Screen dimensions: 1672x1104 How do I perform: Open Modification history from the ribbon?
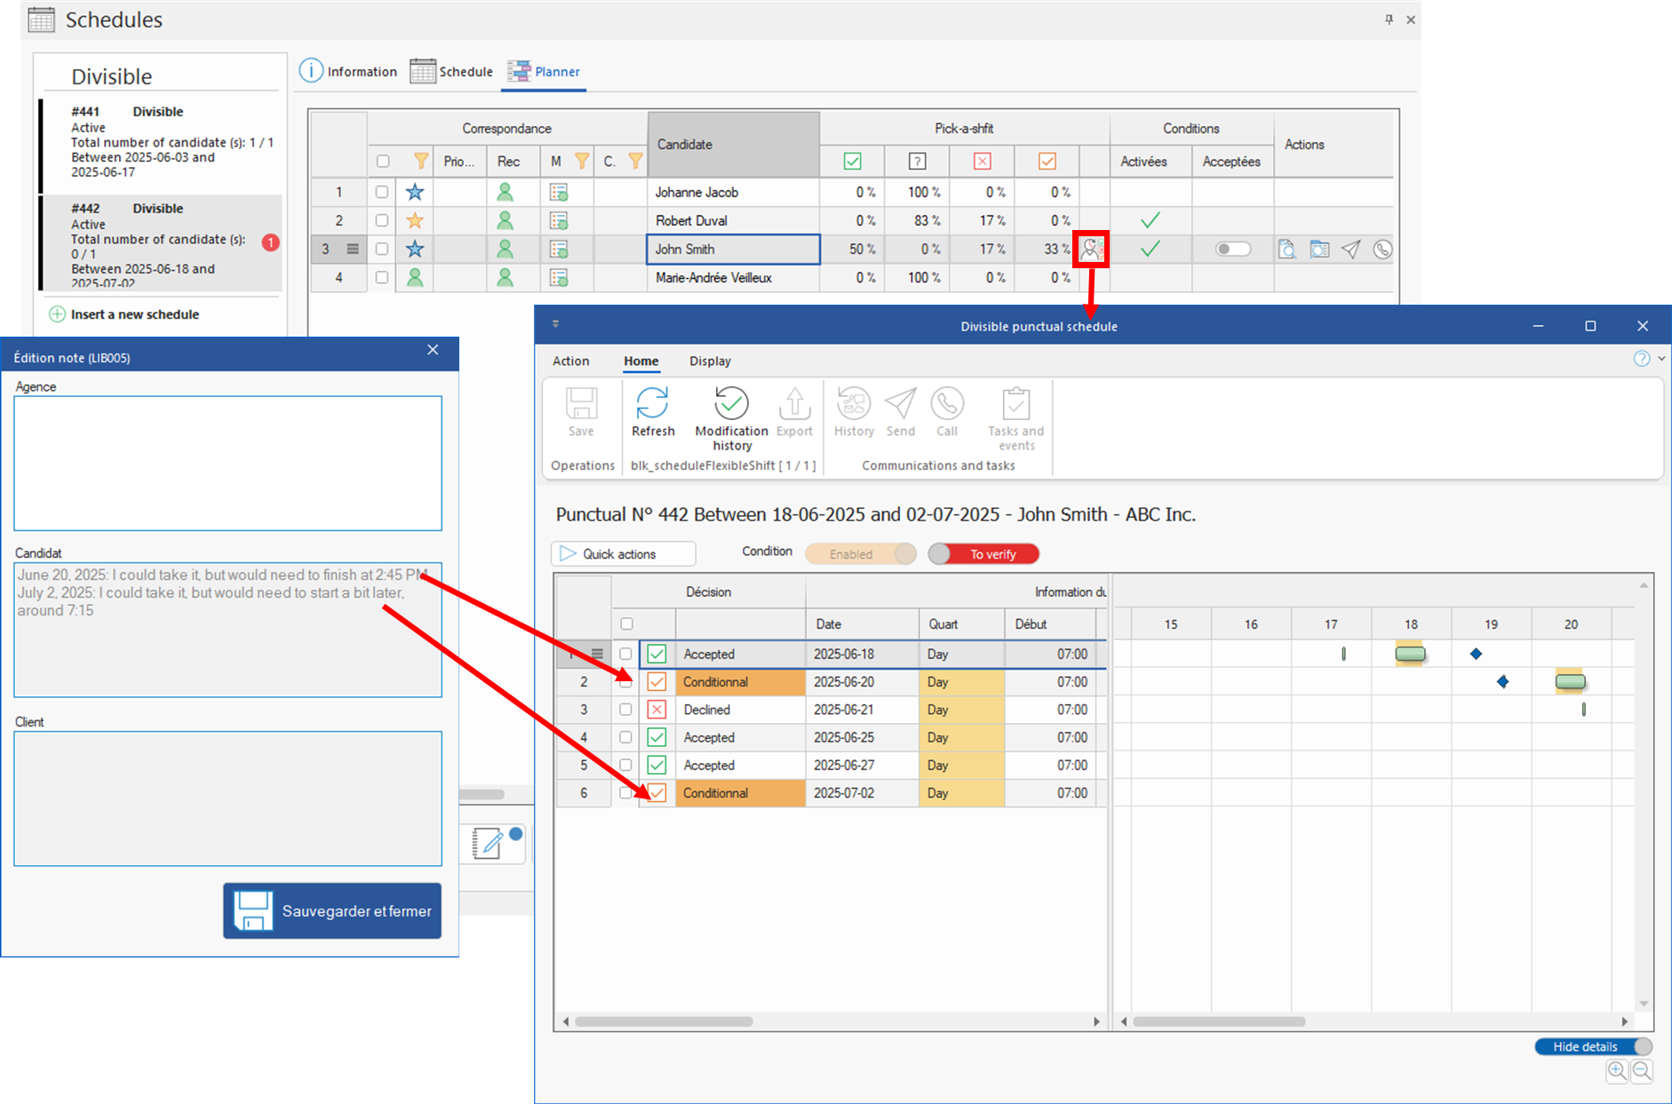click(x=731, y=404)
